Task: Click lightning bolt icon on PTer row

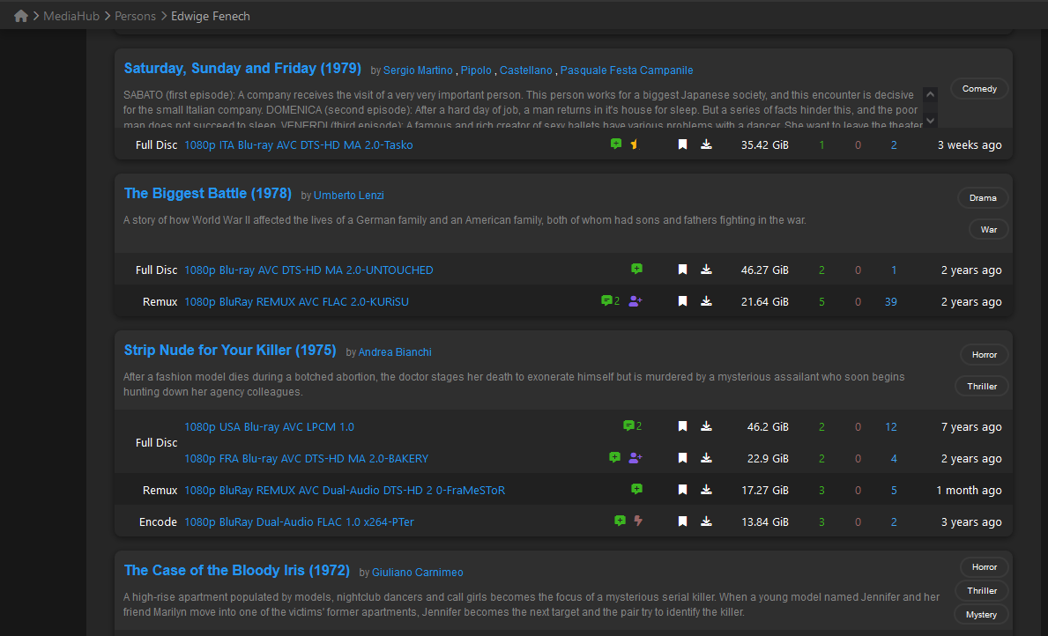Action: pos(638,521)
